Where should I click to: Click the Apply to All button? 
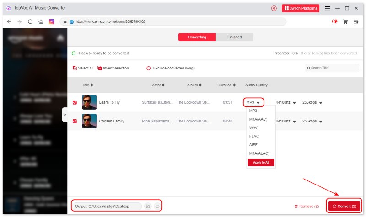pyautogui.click(x=261, y=163)
